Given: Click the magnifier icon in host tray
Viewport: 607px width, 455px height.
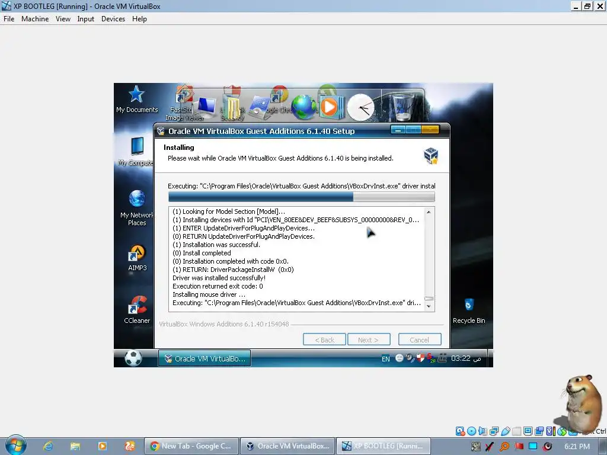Looking at the screenshot, I should point(504,447).
